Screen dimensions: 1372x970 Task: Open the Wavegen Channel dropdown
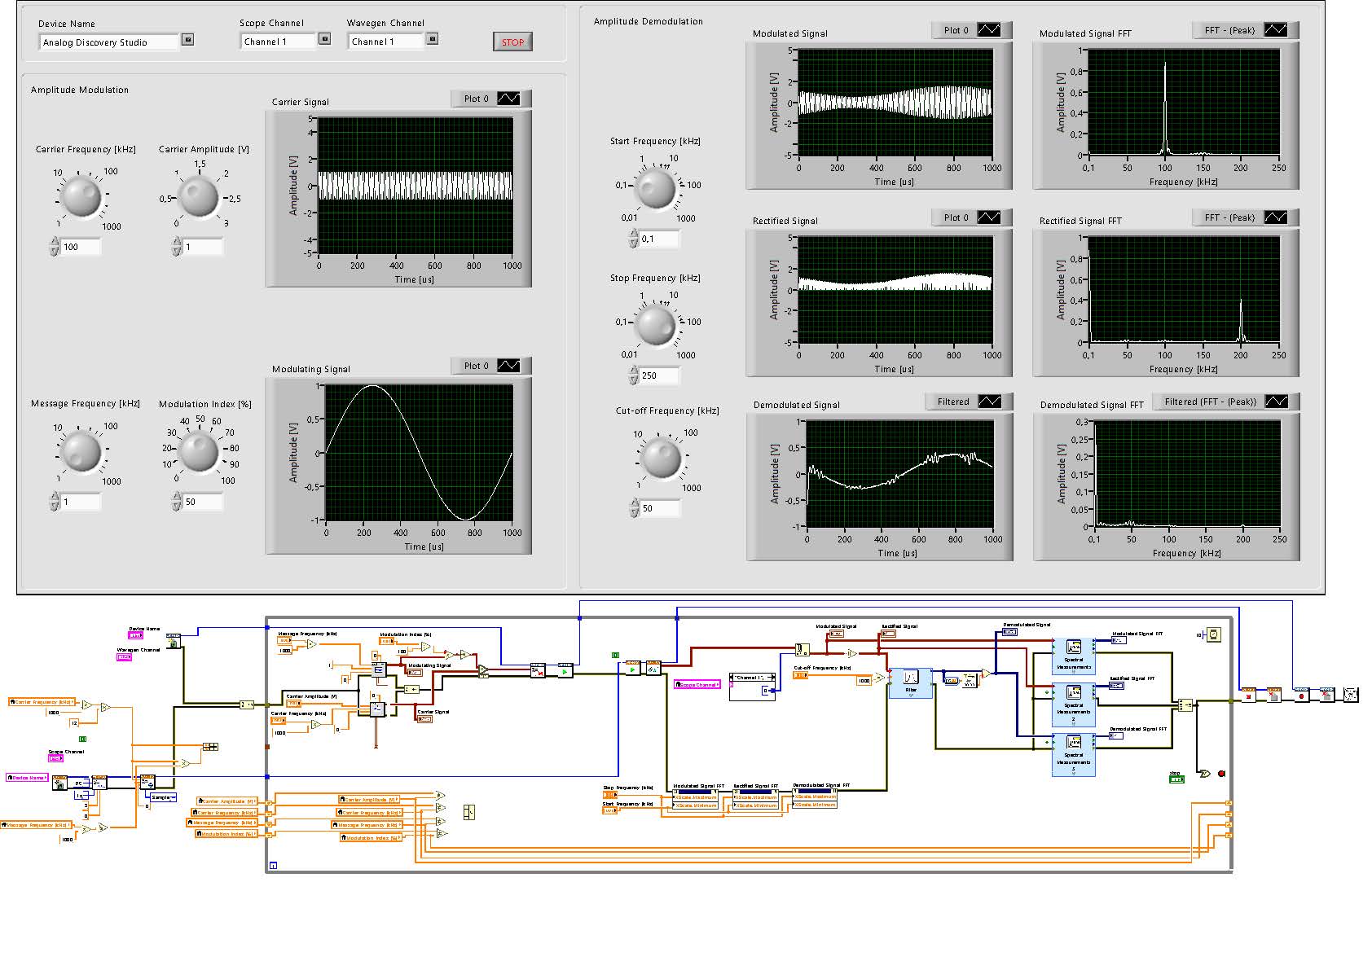[x=432, y=38]
